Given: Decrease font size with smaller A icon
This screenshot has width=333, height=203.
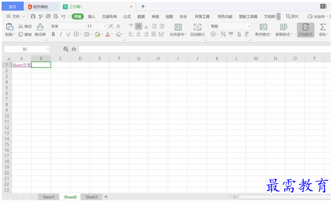Looking at the screenshot, I should tap(118, 26).
